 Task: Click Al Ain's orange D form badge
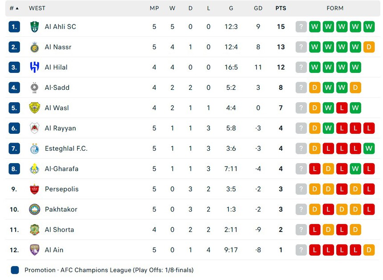point(369,250)
